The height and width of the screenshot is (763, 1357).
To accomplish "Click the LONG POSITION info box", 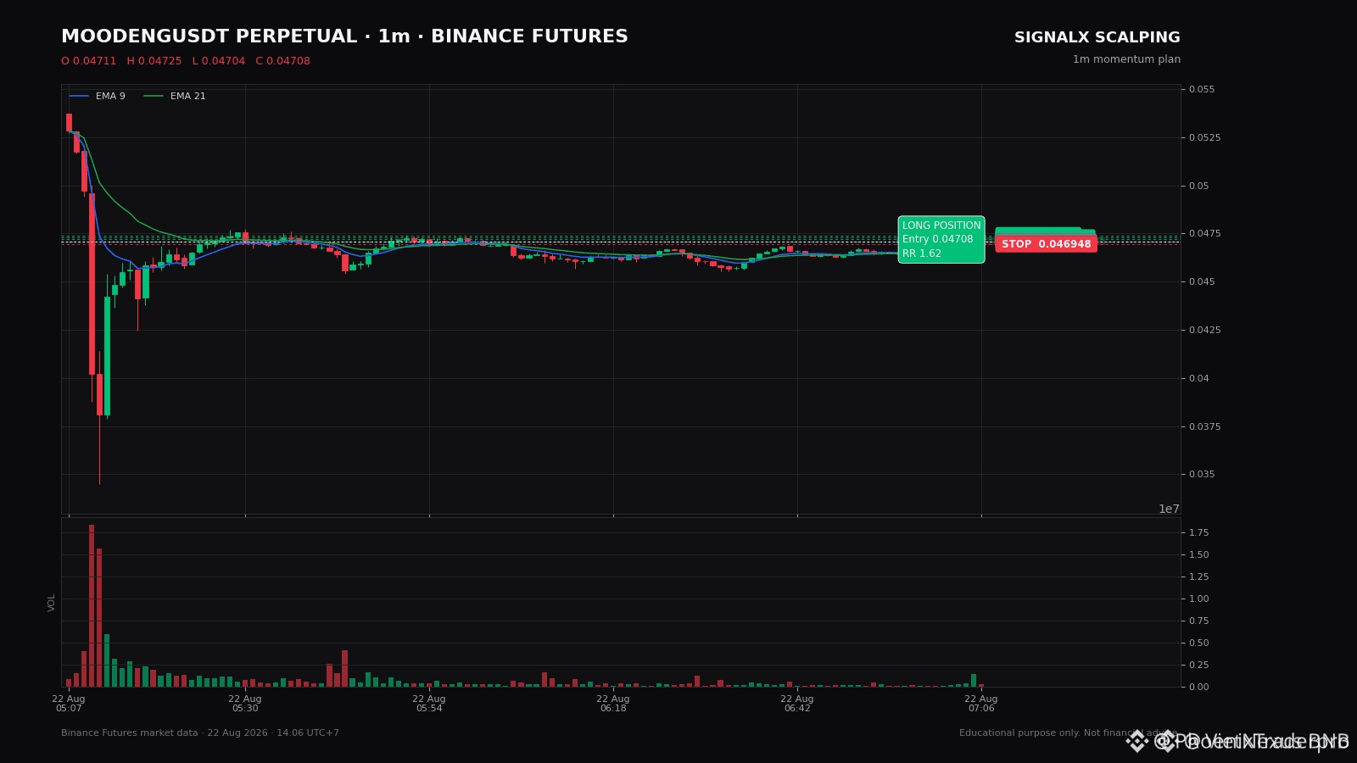I will [941, 239].
